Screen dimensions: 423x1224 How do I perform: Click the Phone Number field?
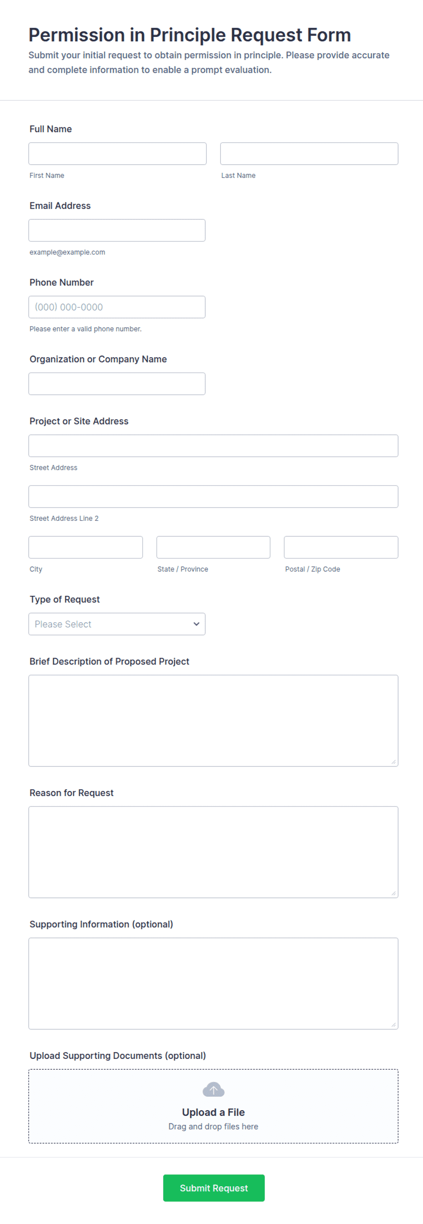tap(117, 307)
